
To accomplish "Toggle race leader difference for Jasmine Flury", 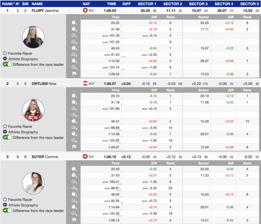I will point(7,64).
